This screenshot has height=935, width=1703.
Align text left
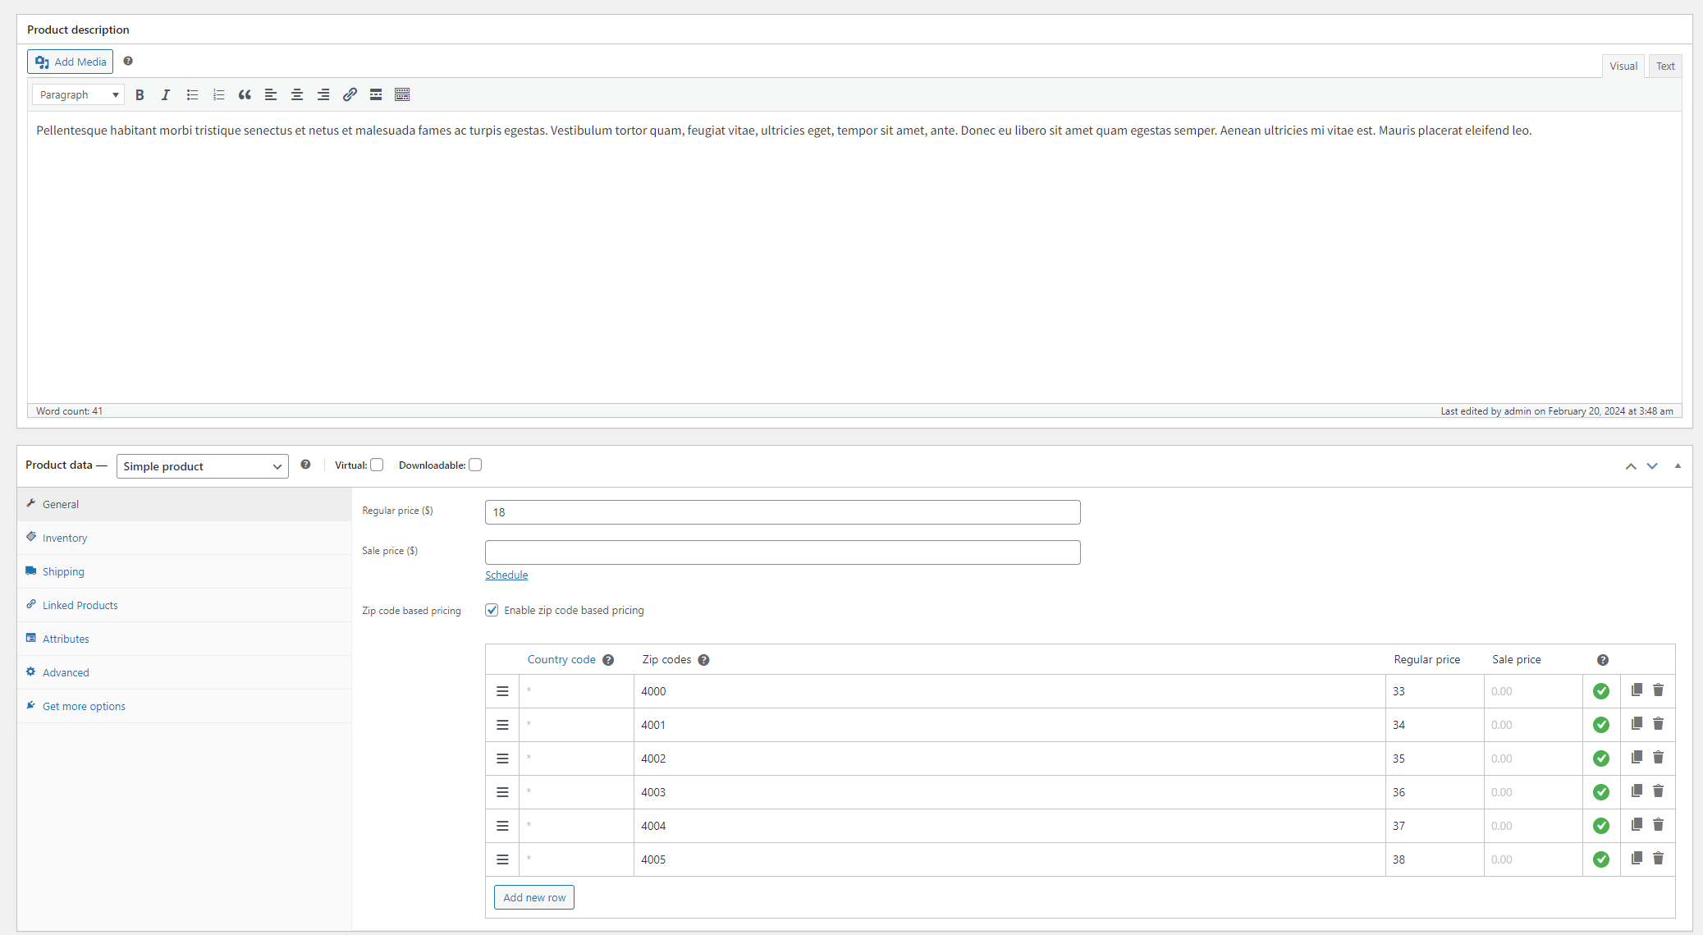271,95
